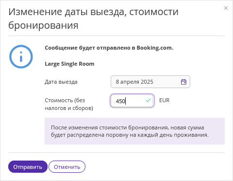This screenshot has height=181, width=233.
Task: Click the divider line above the buttons
Action: [x=116, y=152]
